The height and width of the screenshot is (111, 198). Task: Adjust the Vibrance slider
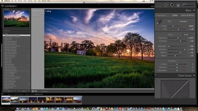(177, 67)
